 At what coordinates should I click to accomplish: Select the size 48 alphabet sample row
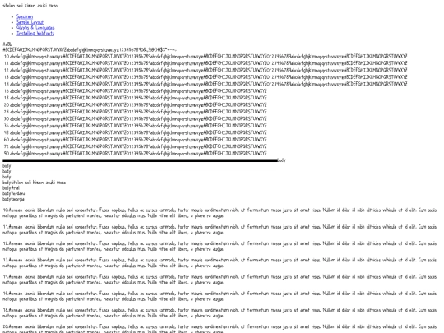[136, 132]
